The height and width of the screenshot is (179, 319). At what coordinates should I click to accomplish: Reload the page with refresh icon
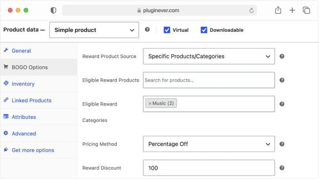tap(251, 10)
